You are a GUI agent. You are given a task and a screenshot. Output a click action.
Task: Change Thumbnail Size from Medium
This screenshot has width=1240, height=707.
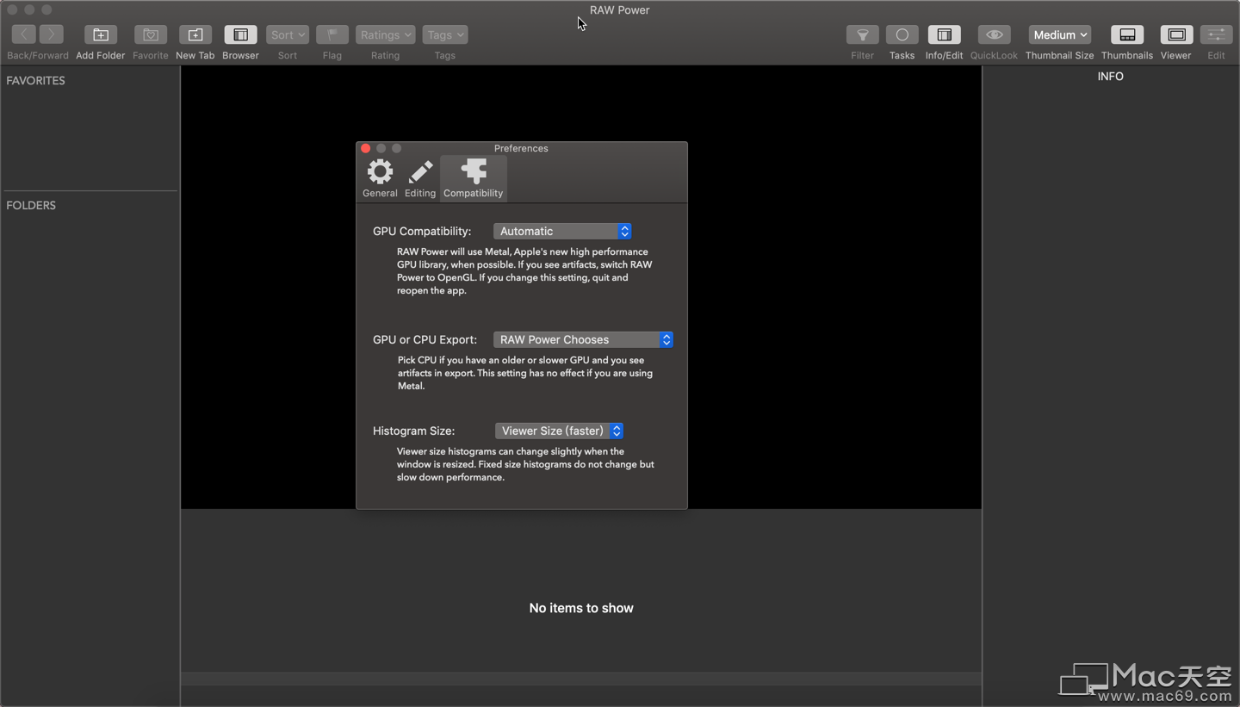pyautogui.click(x=1060, y=34)
